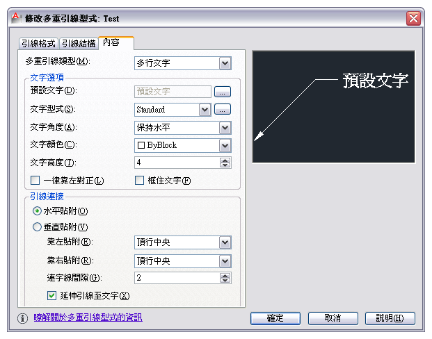Open 瞭解關於多重引線型式的資訊 link
The image size is (432, 339).
click(x=88, y=317)
